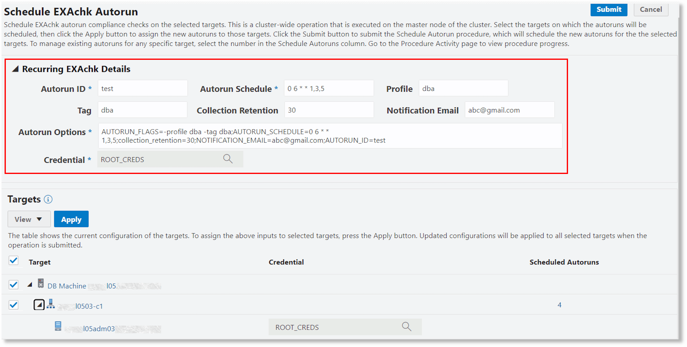
Task: Open the View dropdown menu
Action: coord(29,219)
